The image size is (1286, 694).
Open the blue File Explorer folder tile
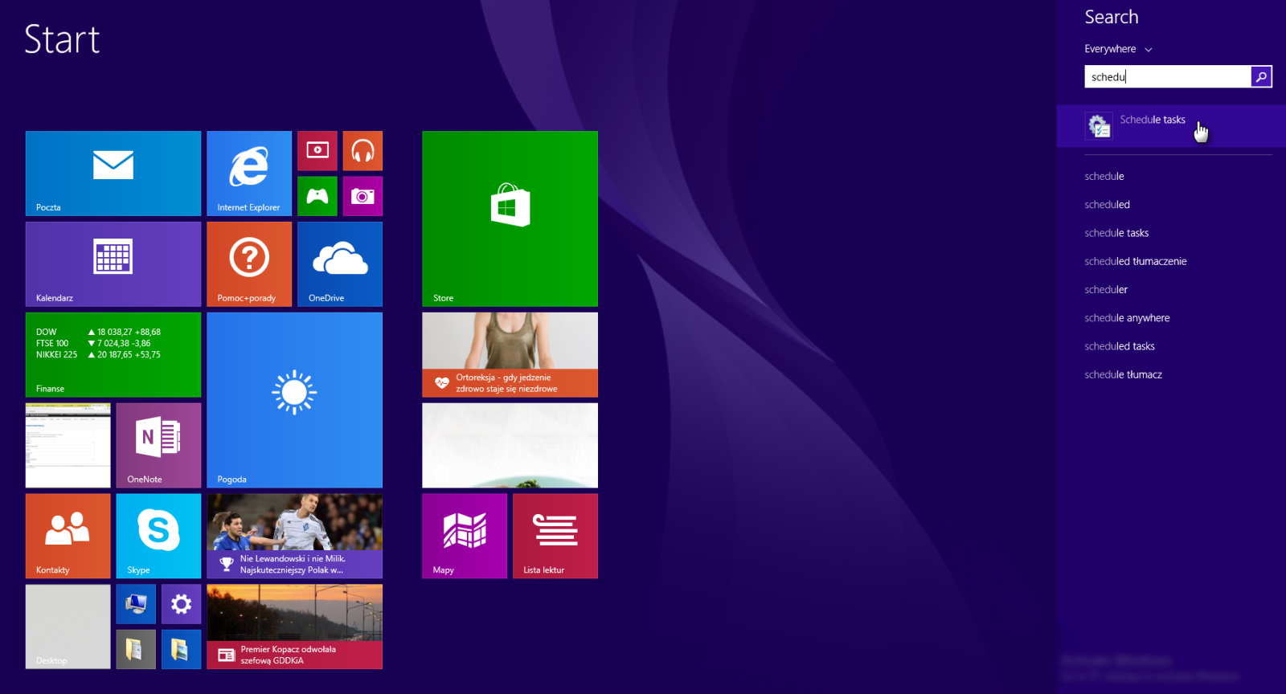tap(182, 649)
